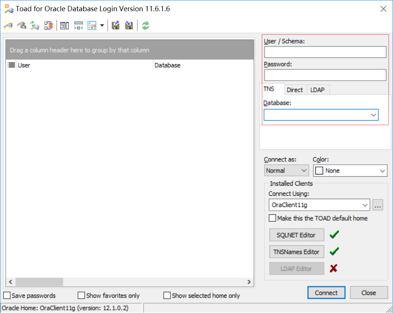Viewport: 393px width, 313px height.
Task: Sort by the Database column header
Action: [204, 65]
